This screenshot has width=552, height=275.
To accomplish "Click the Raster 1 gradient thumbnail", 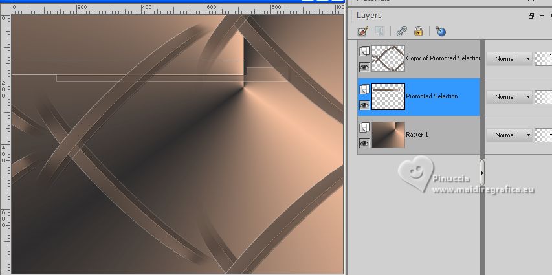I will coord(388,135).
